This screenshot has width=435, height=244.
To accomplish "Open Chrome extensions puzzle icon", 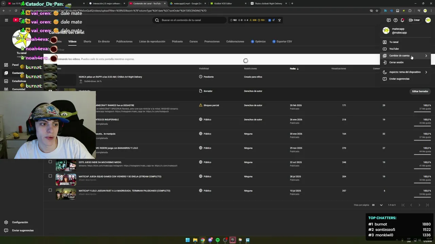I will 410,11.
